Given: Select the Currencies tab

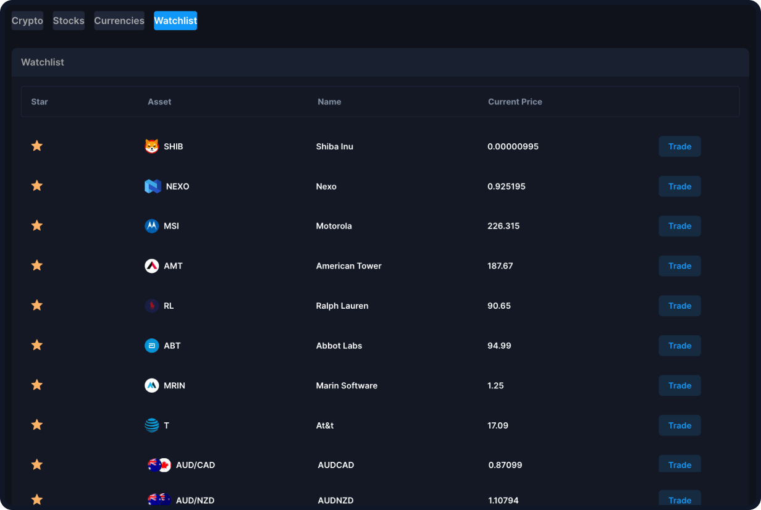Looking at the screenshot, I should (119, 20).
